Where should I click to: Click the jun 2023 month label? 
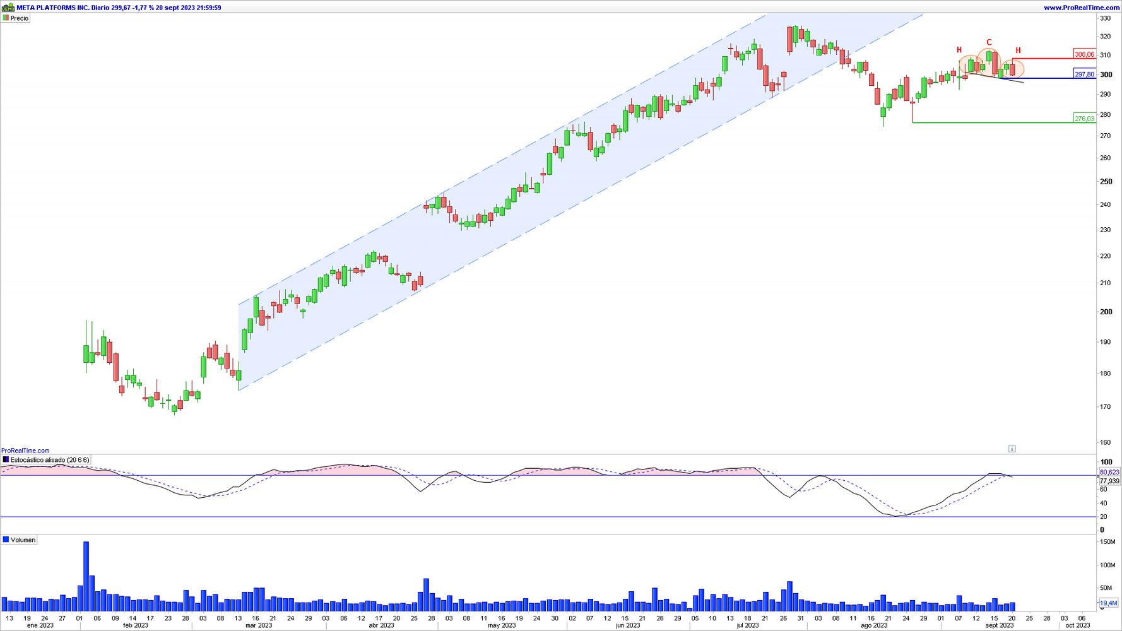[x=628, y=625]
